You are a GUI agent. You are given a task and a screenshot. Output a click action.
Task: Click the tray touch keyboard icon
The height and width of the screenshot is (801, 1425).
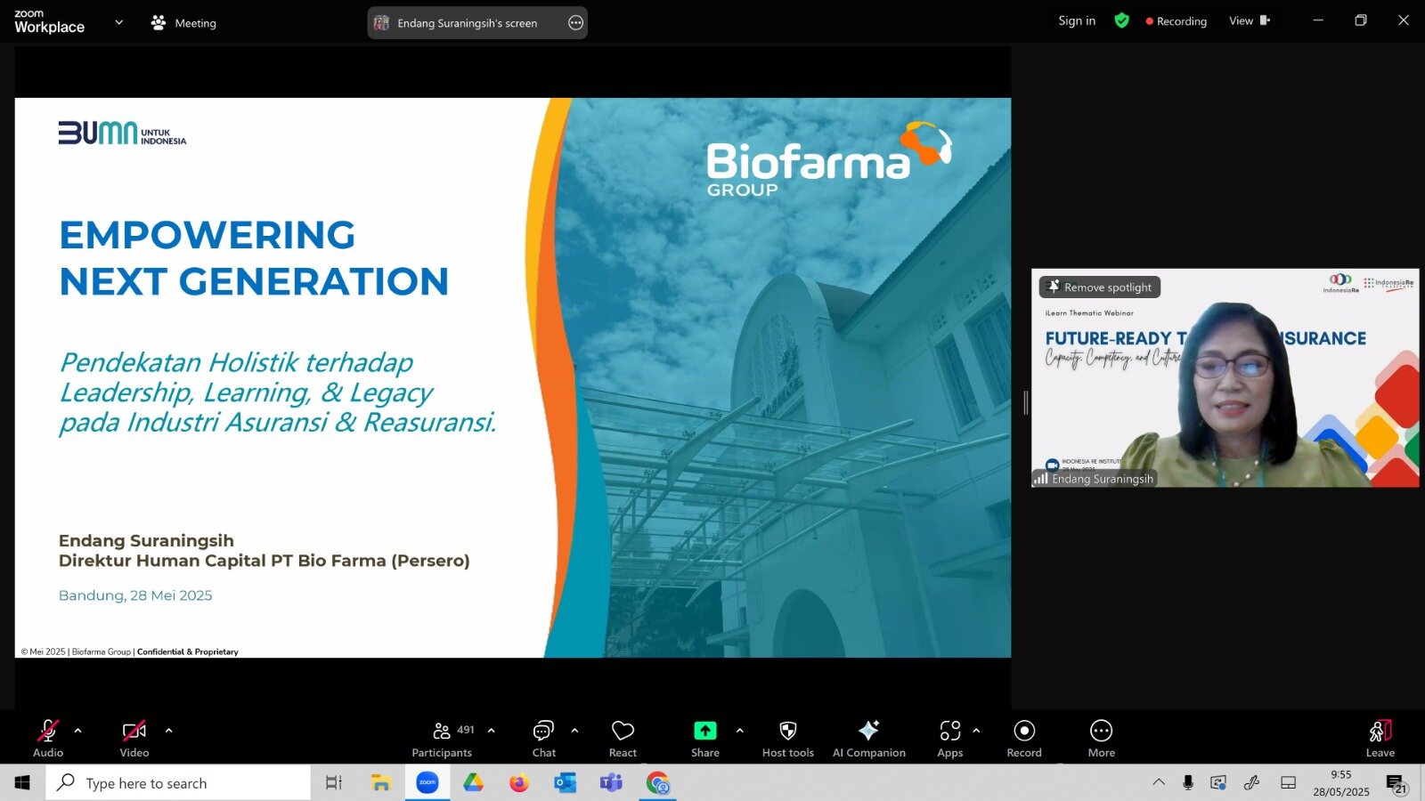pos(1288,782)
